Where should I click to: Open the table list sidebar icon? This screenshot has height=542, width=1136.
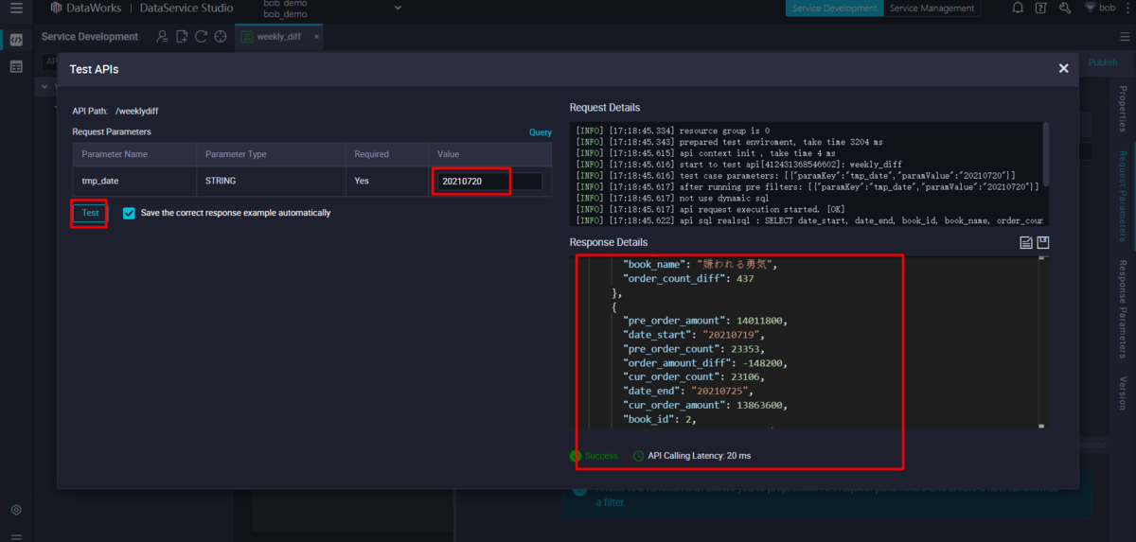point(16,66)
